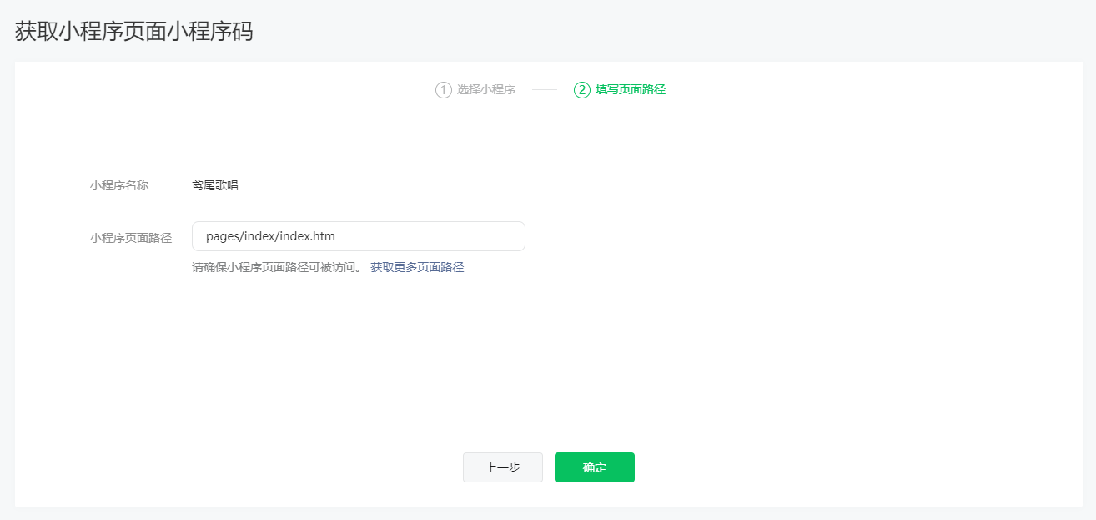Click the 小程序页面路径 field label
The width and height of the screenshot is (1096, 520).
point(131,238)
